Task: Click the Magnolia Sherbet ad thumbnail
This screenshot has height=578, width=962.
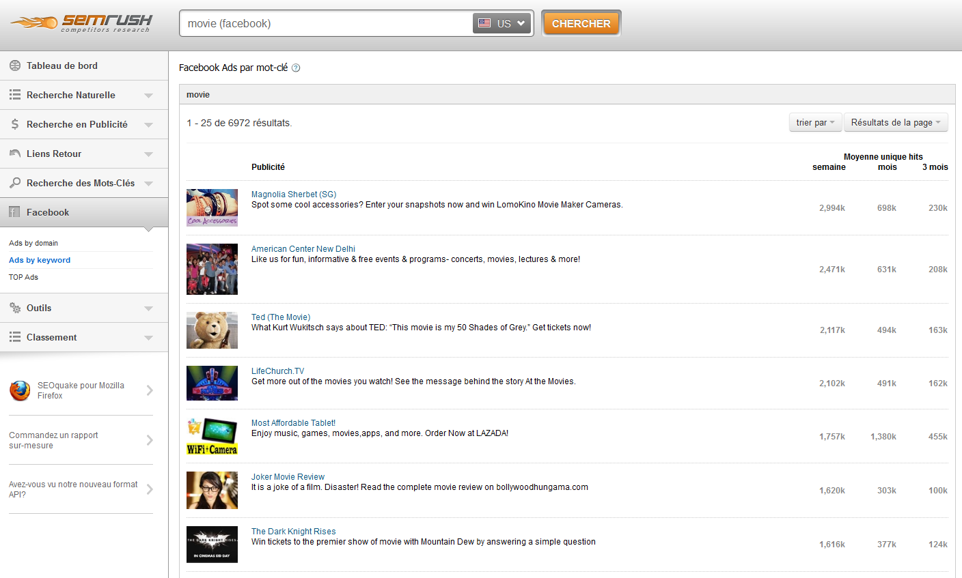Action: [212, 207]
